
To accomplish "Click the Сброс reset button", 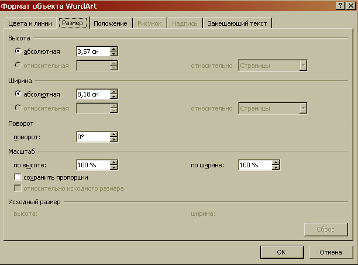I will [x=326, y=229].
